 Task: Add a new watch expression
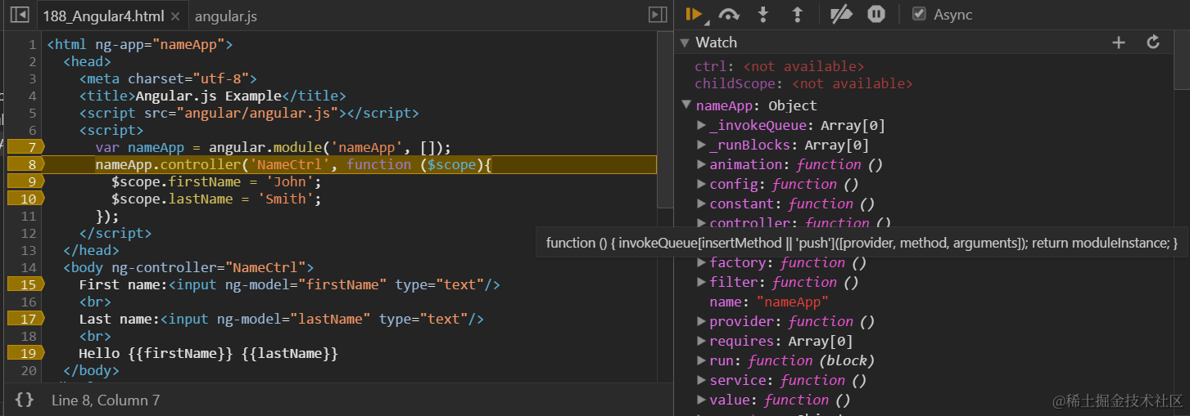coord(1119,42)
